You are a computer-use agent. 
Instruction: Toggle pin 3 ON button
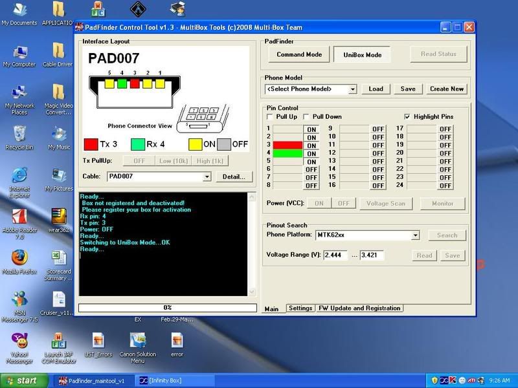point(311,145)
